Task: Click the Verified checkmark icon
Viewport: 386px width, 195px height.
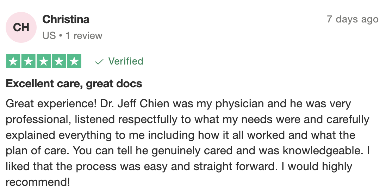Action: click(99, 62)
